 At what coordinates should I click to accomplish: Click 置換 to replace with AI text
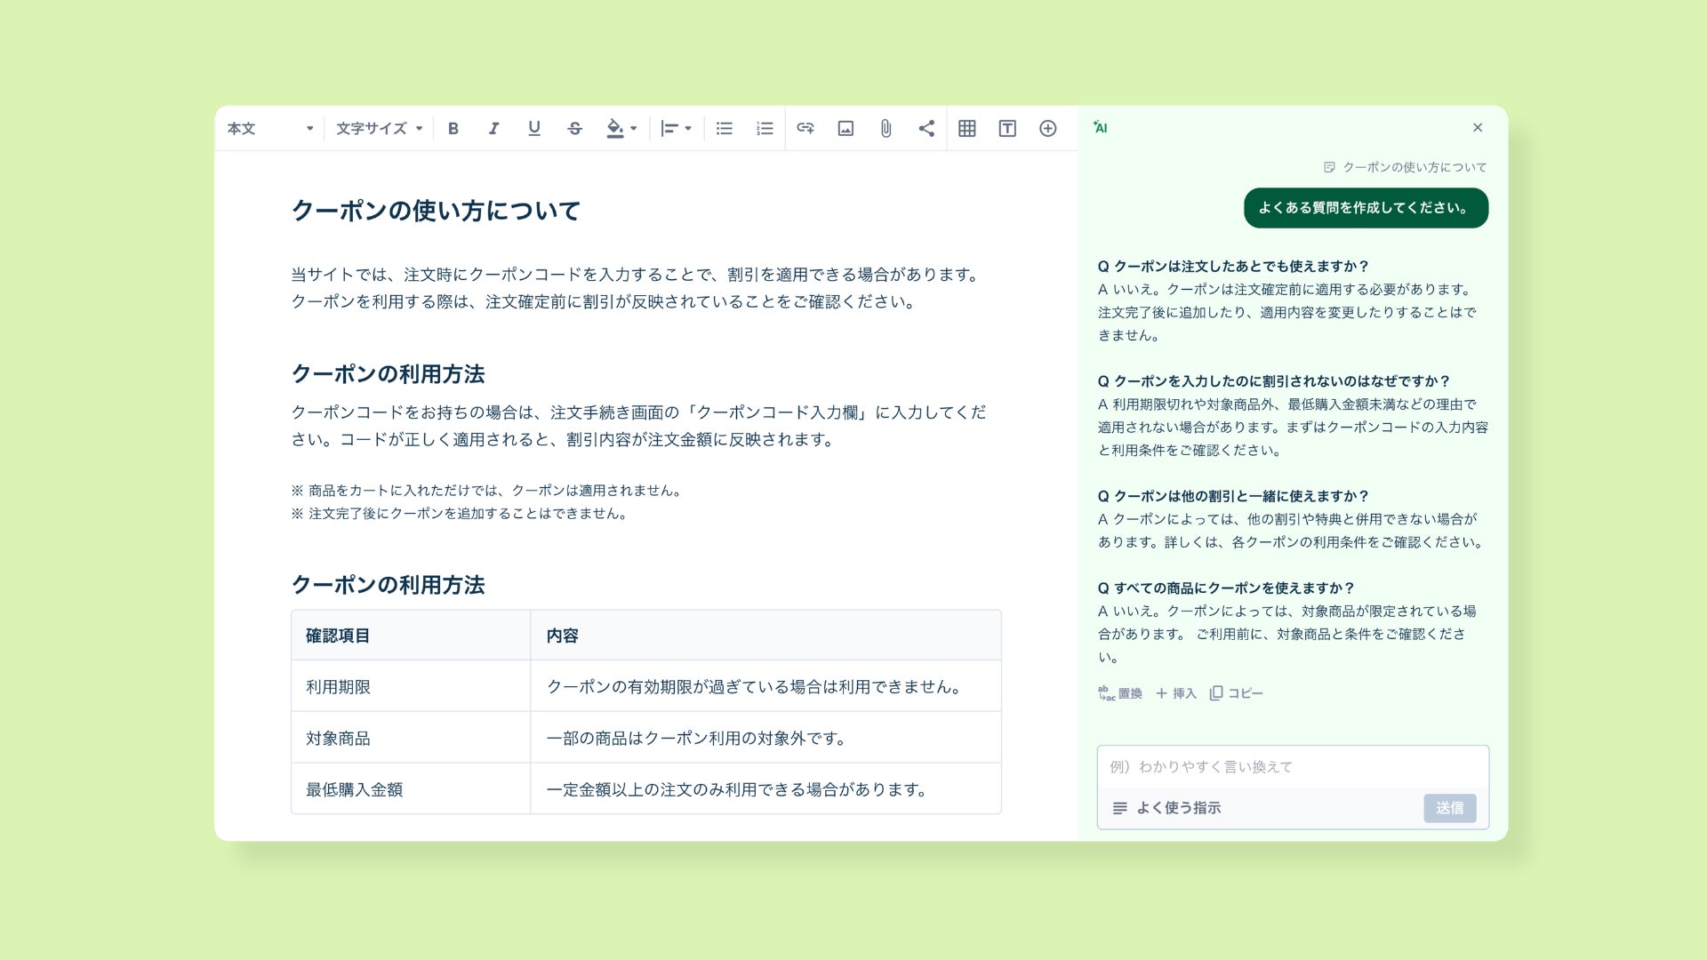tap(1120, 693)
